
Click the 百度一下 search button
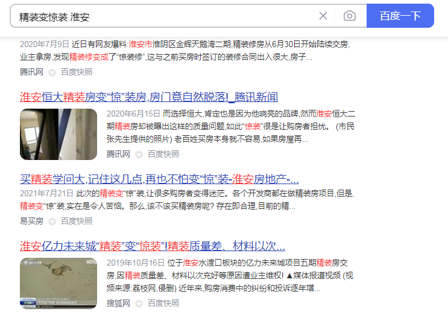(400, 16)
